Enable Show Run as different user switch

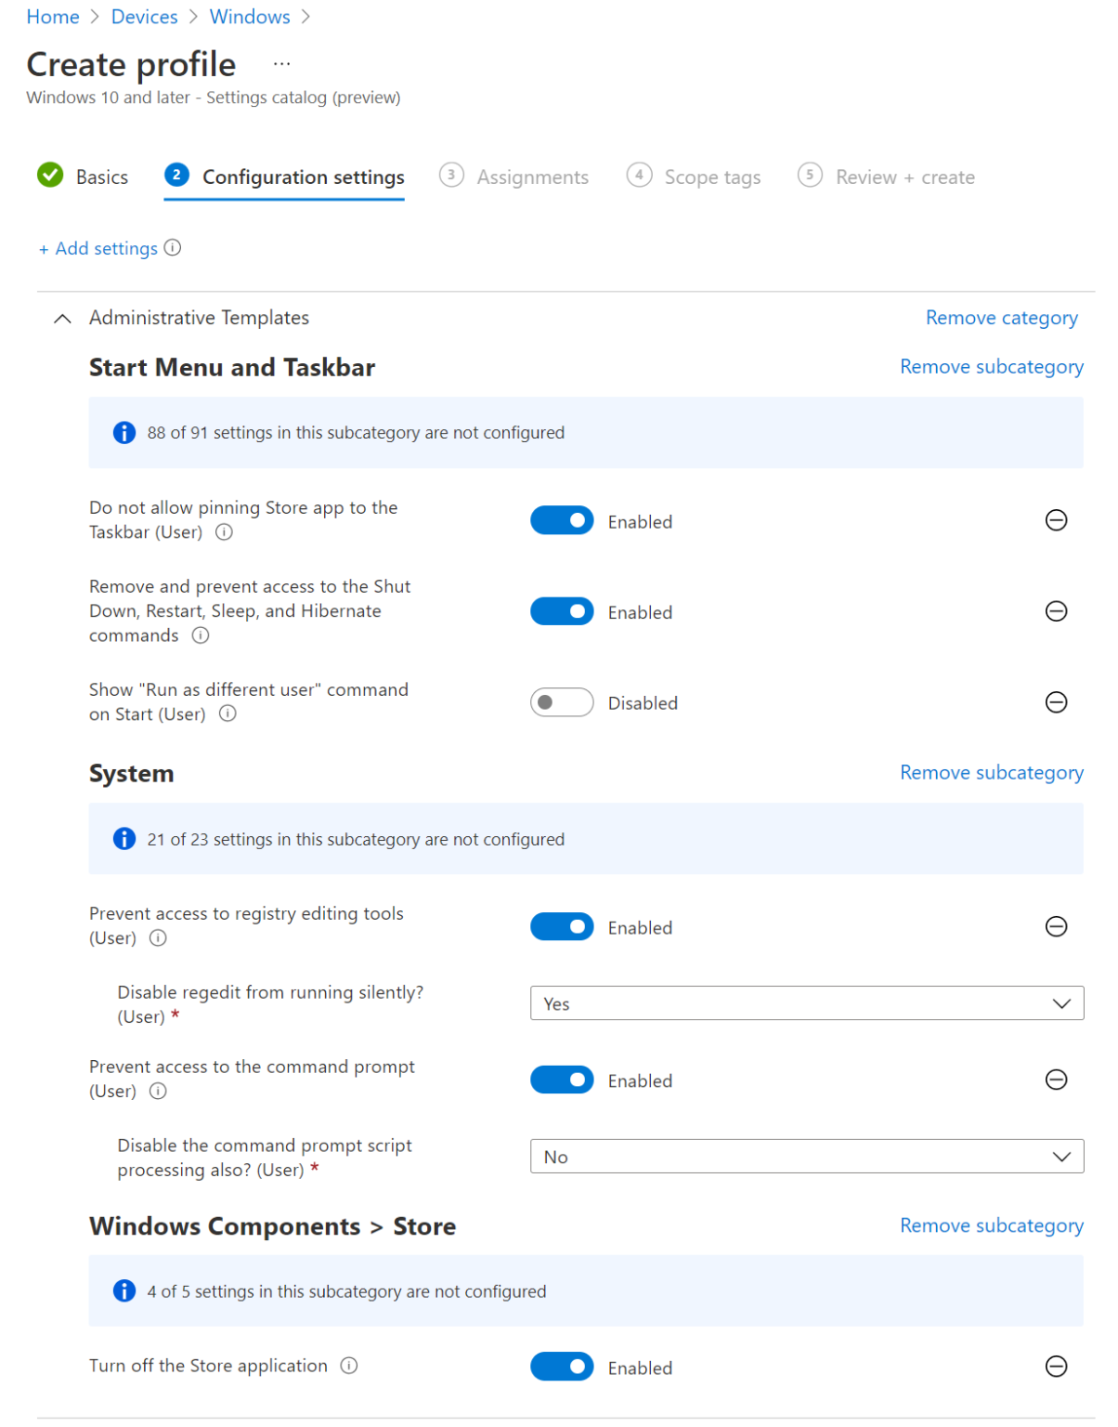point(562,702)
